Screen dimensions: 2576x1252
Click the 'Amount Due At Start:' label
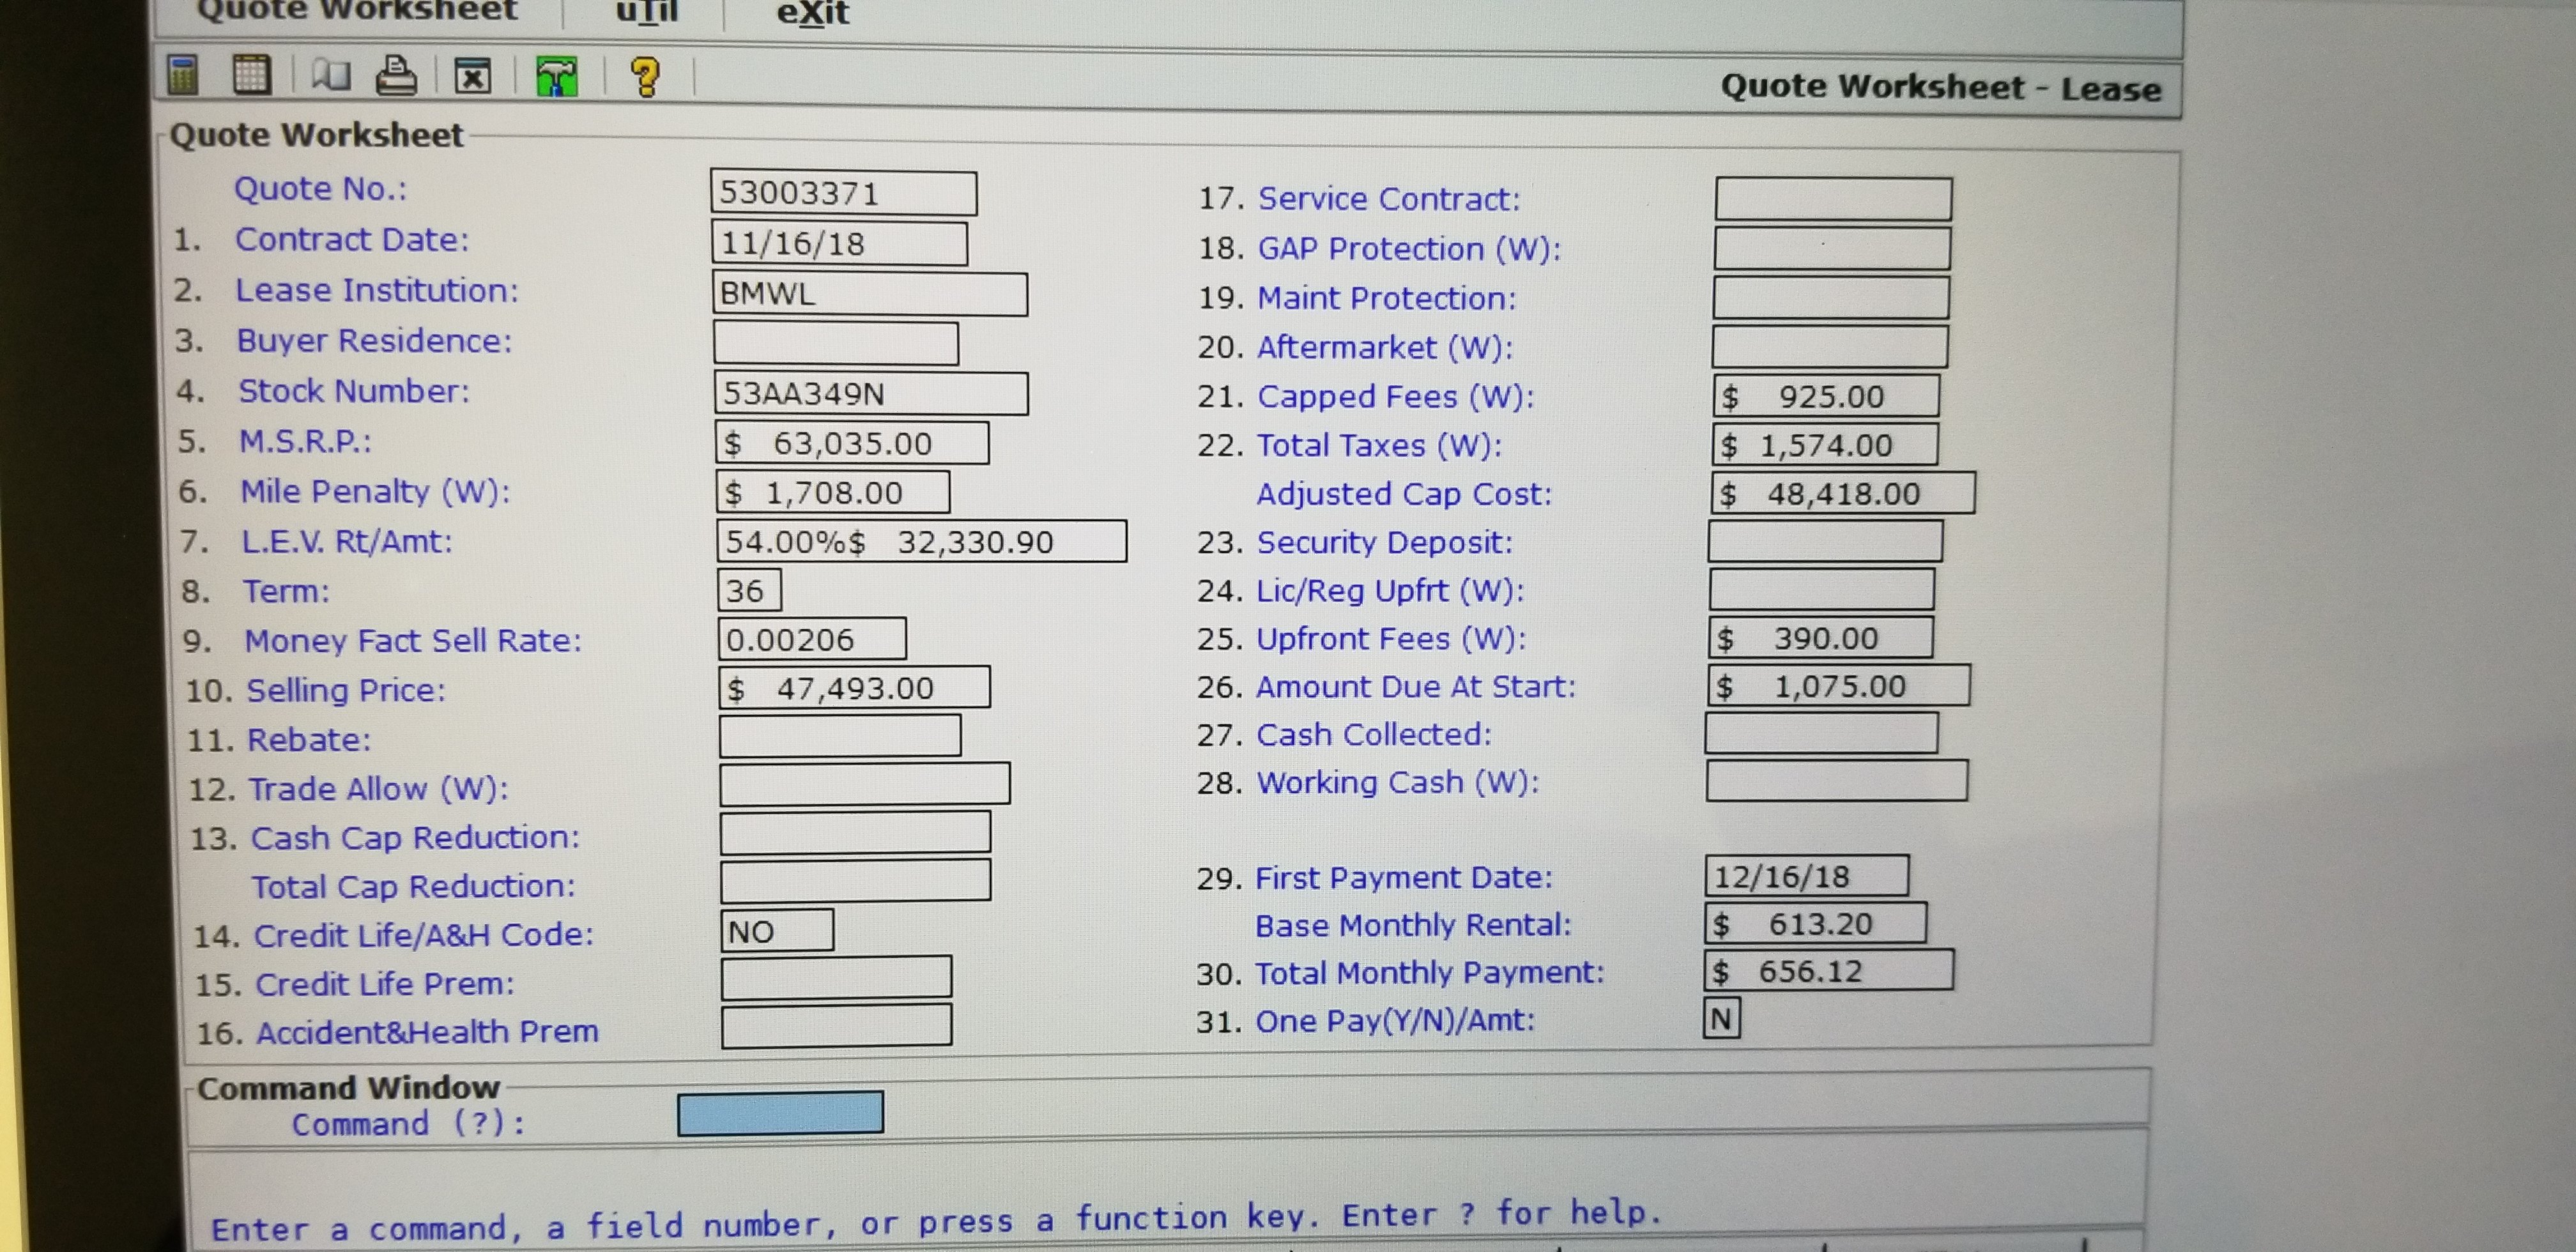click(1416, 687)
